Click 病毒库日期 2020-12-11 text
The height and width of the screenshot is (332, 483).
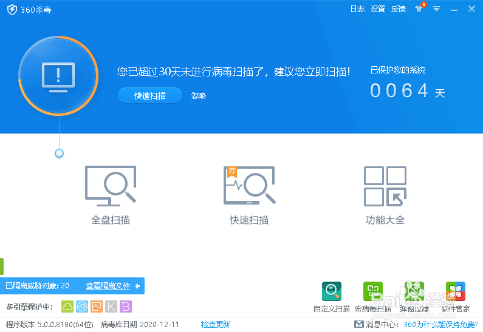pyautogui.click(x=140, y=325)
